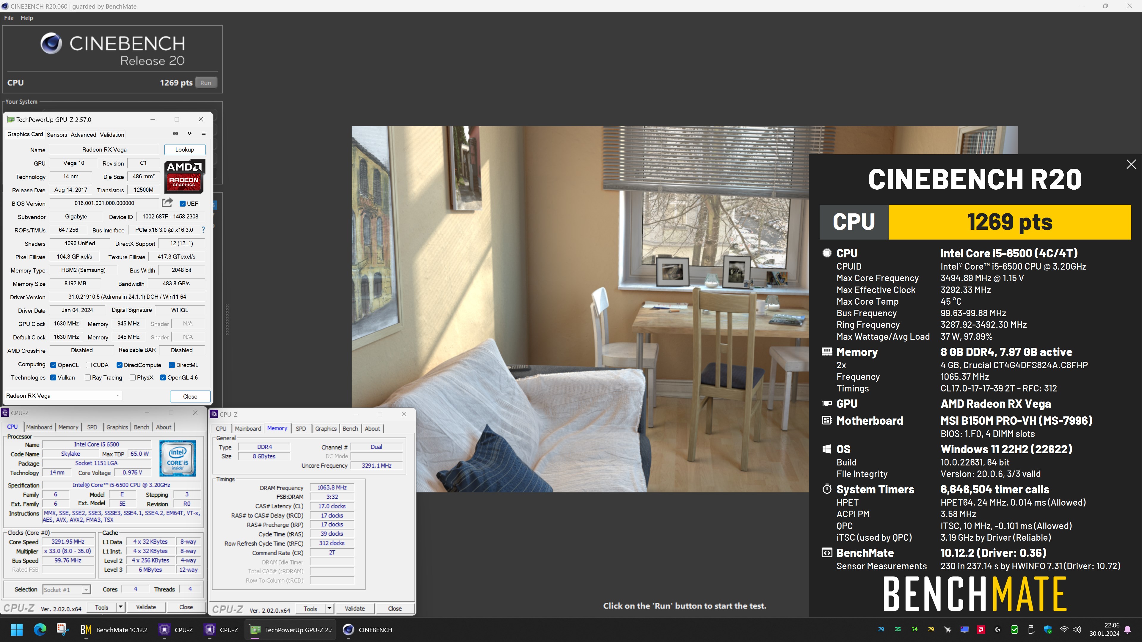Viewport: 1142px width, 642px height.
Task: Click the airplane tray icon
Action: [x=948, y=630]
